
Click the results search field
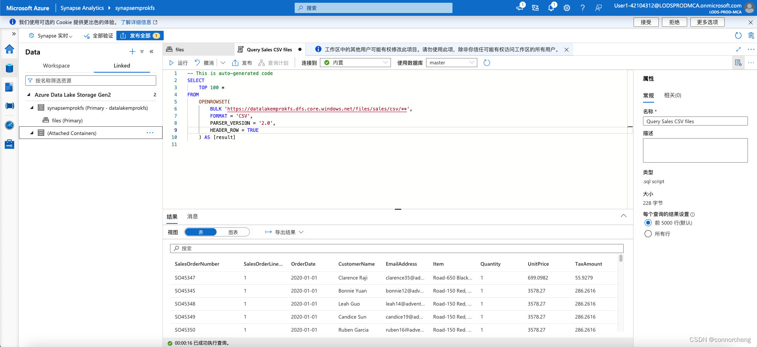[x=397, y=248]
